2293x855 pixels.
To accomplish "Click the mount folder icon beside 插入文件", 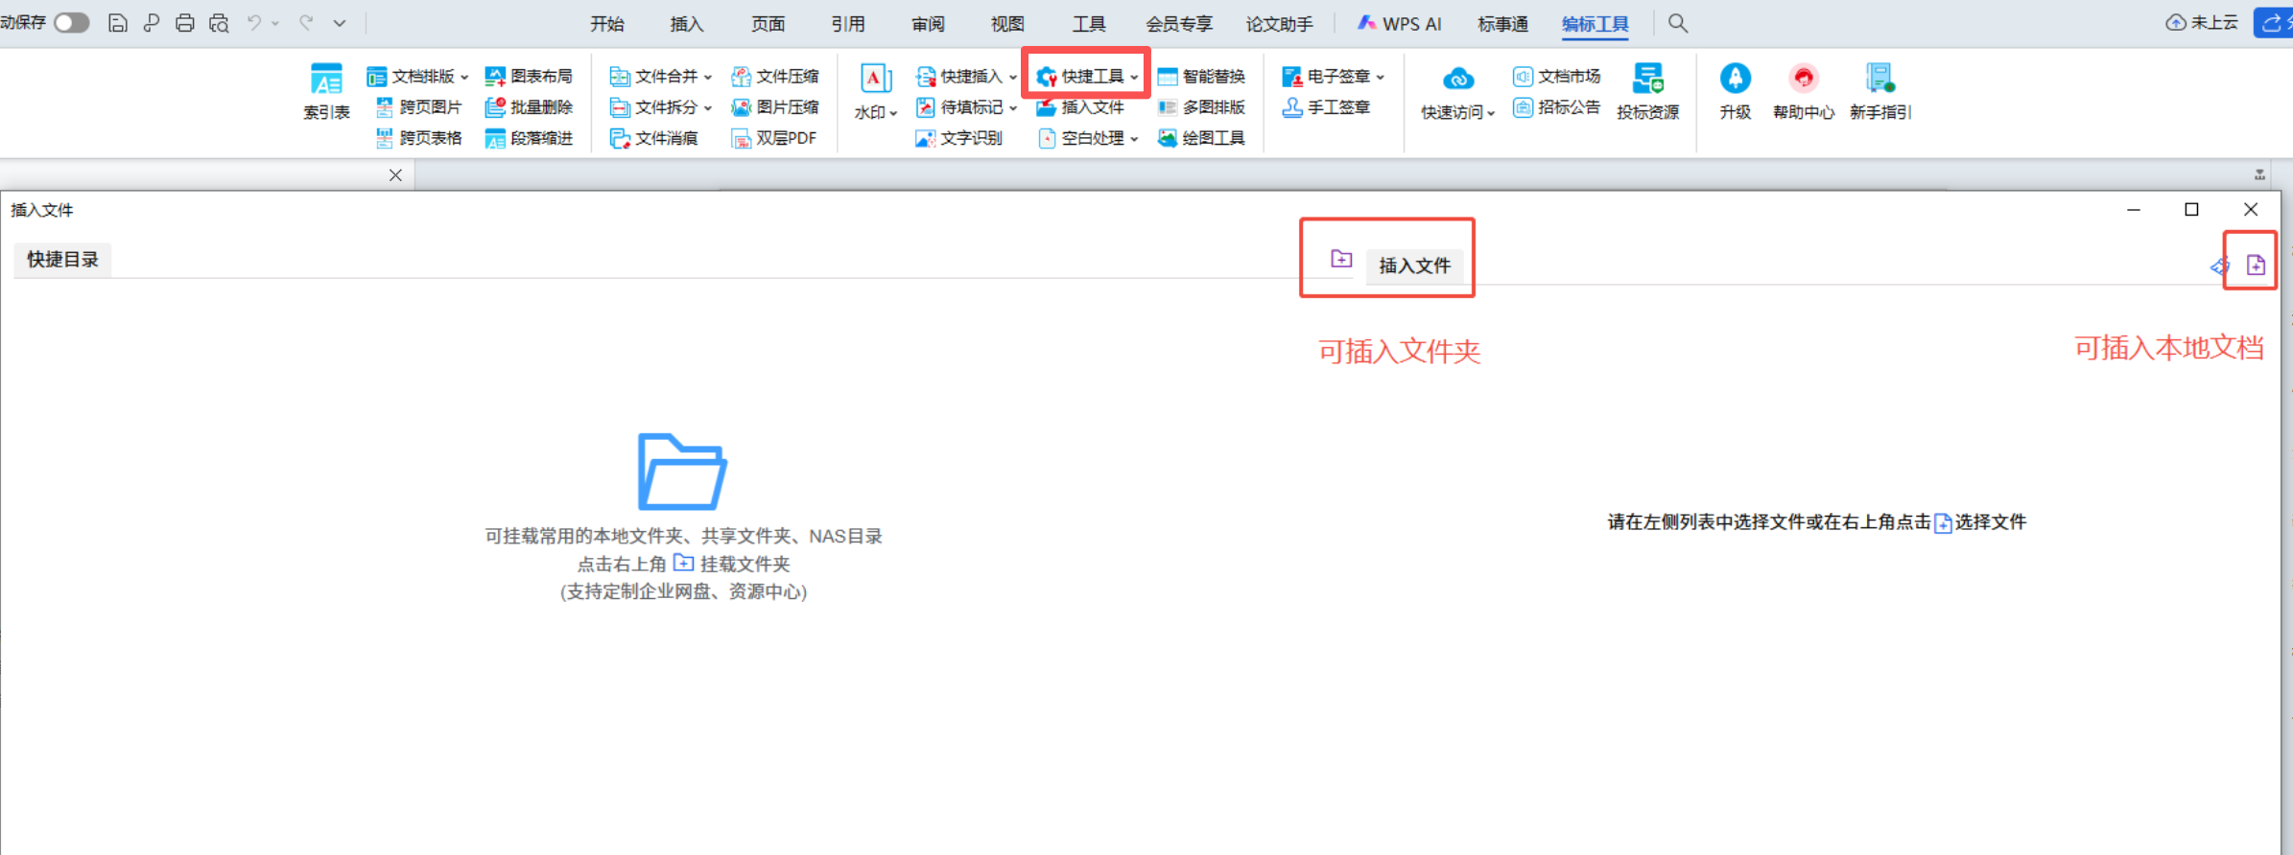I will point(1341,259).
